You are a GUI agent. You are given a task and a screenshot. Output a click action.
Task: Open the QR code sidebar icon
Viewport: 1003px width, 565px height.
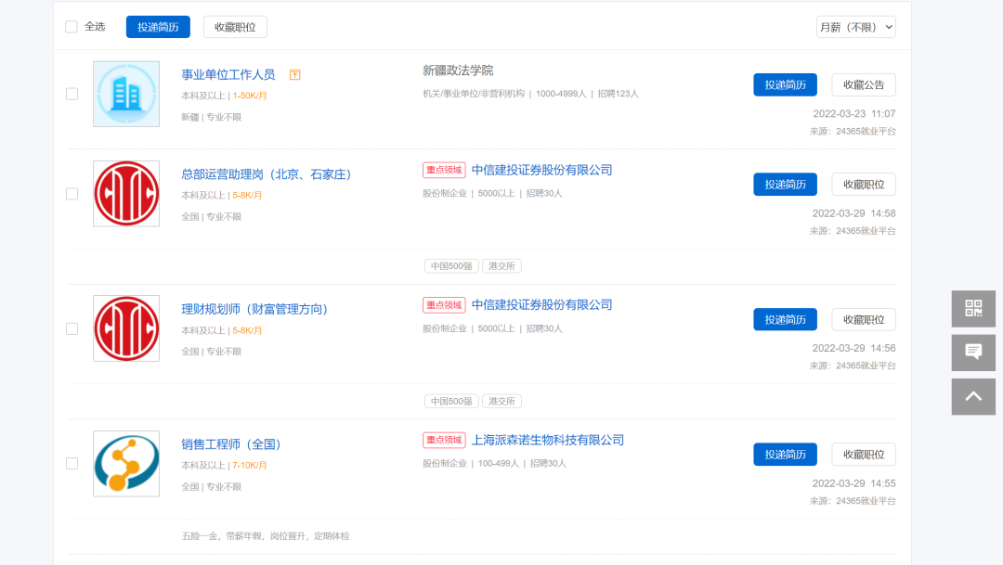tap(973, 309)
